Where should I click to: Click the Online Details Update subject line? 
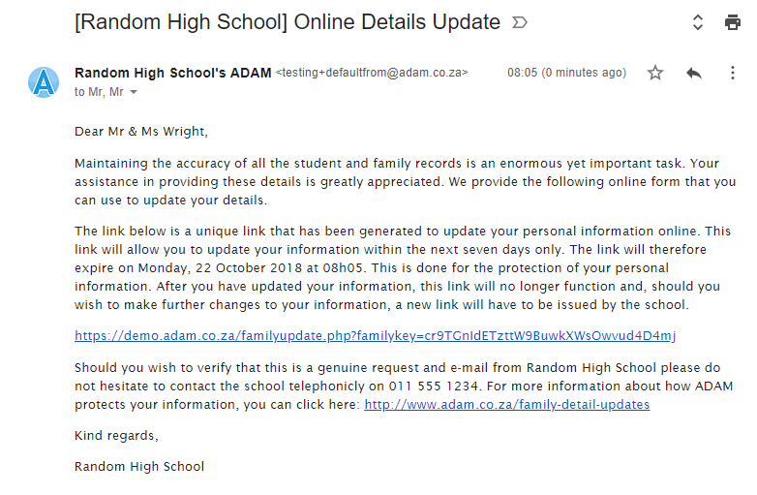point(287,21)
